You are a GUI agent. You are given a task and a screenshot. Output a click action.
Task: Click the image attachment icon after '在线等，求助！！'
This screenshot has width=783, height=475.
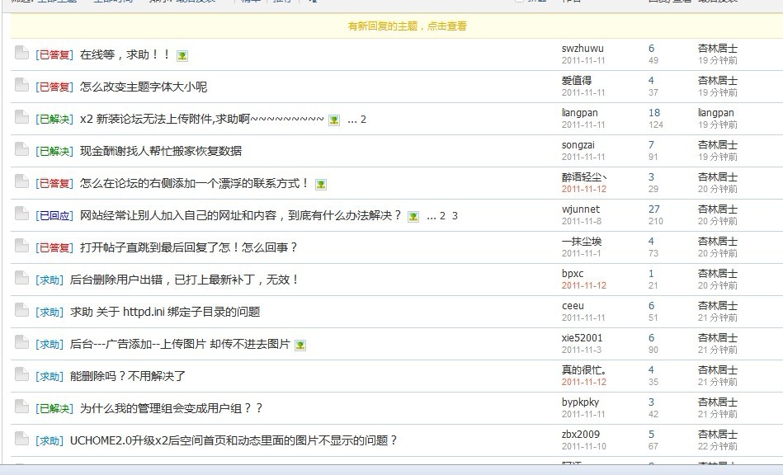[x=182, y=56]
